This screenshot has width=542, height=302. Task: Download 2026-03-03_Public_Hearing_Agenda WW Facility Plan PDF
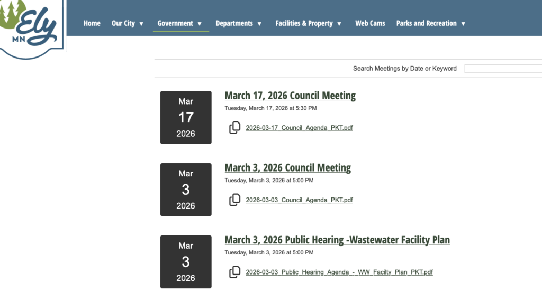[x=339, y=272]
